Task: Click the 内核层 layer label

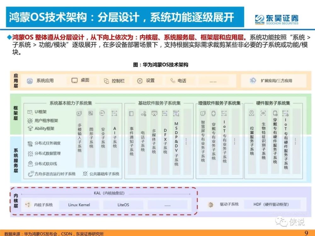Action: [x=16, y=200]
